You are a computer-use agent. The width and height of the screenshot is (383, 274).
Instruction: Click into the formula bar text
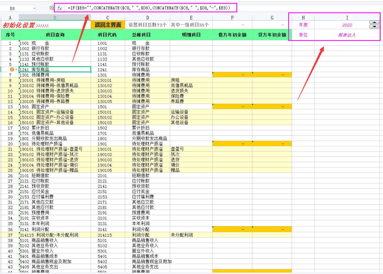147,8
